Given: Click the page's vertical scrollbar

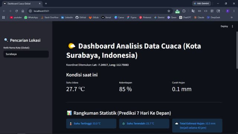Looking at the screenshot, I should point(237,50).
